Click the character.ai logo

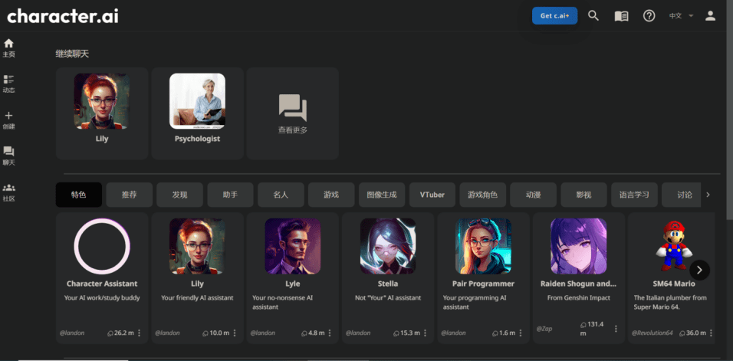(63, 16)
